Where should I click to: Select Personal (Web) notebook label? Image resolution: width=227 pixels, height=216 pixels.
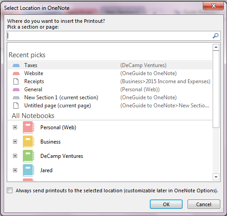(x=58, y=127)
